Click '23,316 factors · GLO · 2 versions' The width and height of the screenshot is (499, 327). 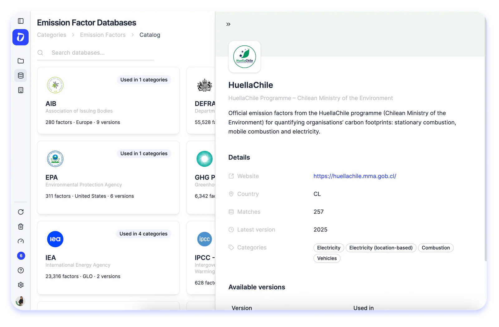83,276
